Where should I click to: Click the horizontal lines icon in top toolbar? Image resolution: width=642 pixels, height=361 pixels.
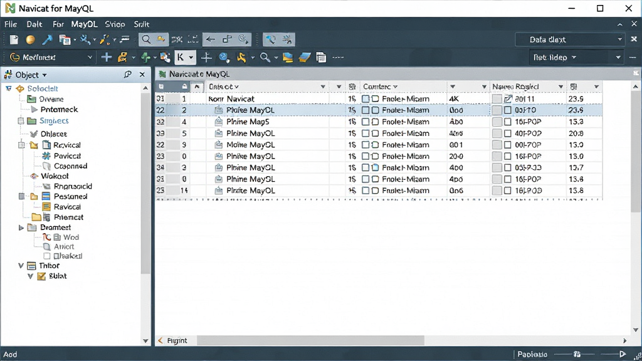coord(125,39)
